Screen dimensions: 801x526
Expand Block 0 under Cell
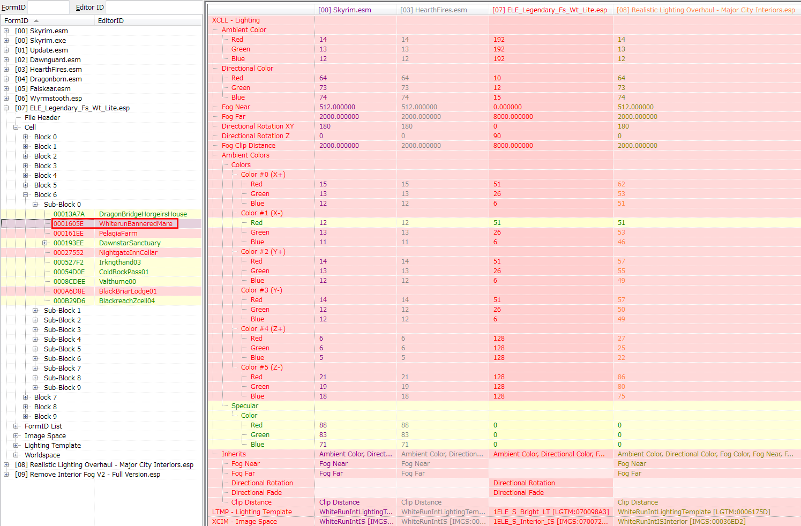(26, 137)
